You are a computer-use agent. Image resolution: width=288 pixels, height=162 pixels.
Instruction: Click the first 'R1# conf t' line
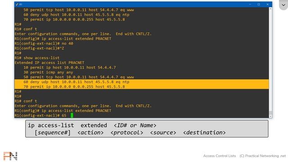pos(26,29)
